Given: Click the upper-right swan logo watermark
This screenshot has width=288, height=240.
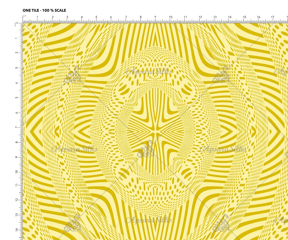Looking at the screenshot, I should click(x=221, y=75).
